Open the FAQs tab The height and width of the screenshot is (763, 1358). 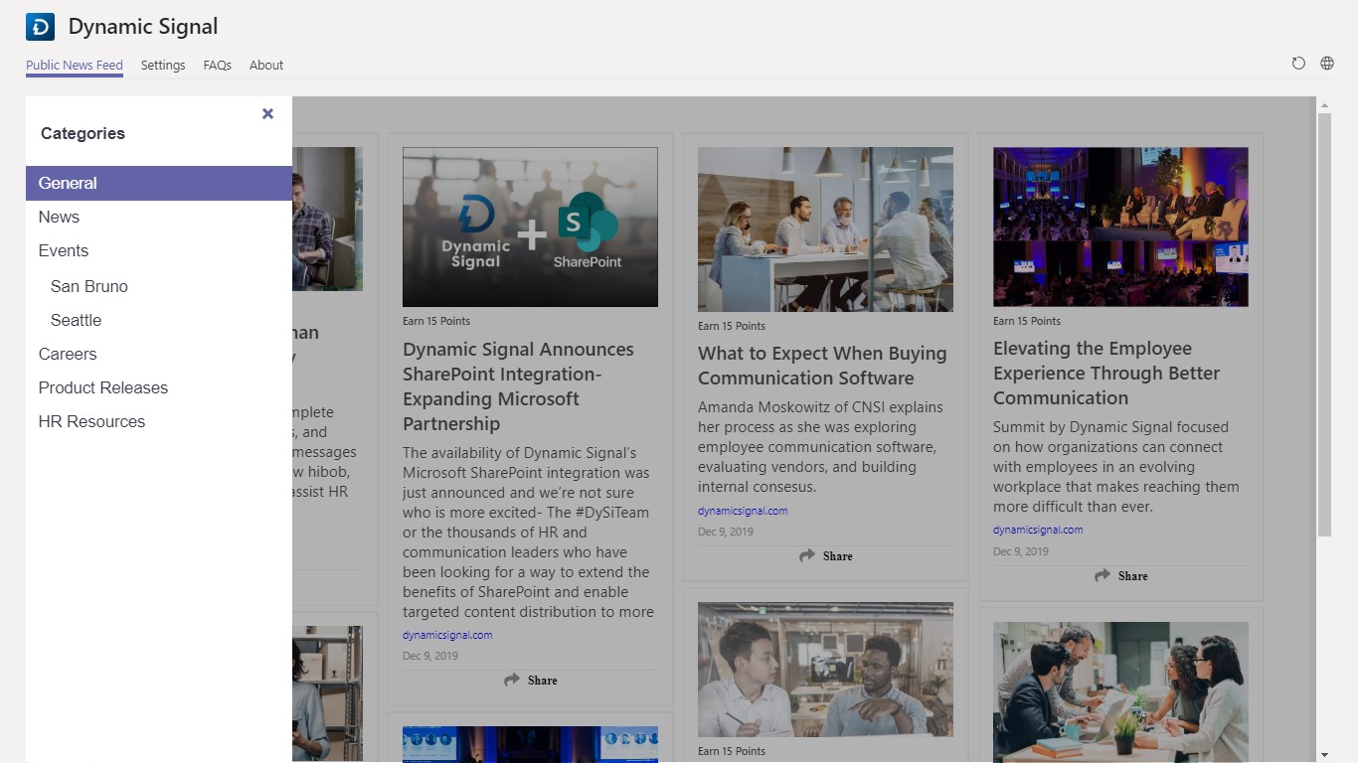pyautogui.click(x=217, y=66)
